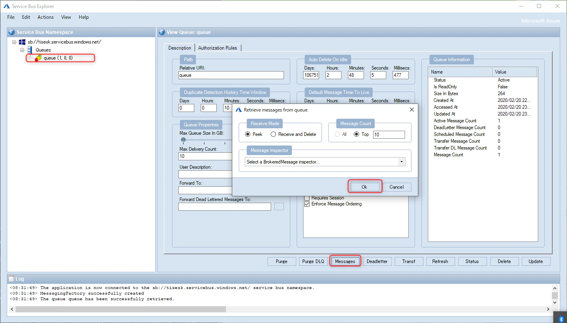Select the Peek receive mode
Image resolution: width=567 pixels, height=323 pixels.
(x=248, y=134)
